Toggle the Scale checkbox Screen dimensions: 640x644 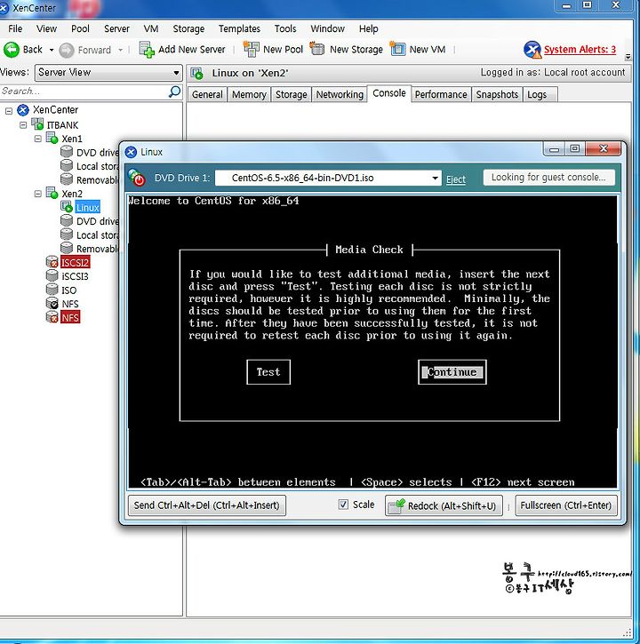coord(343,505)
